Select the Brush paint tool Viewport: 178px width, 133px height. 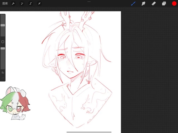click(133, 4)
